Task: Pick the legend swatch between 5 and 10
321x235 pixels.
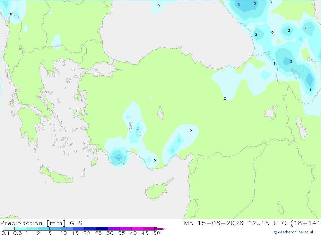Action: click(56, 229)
